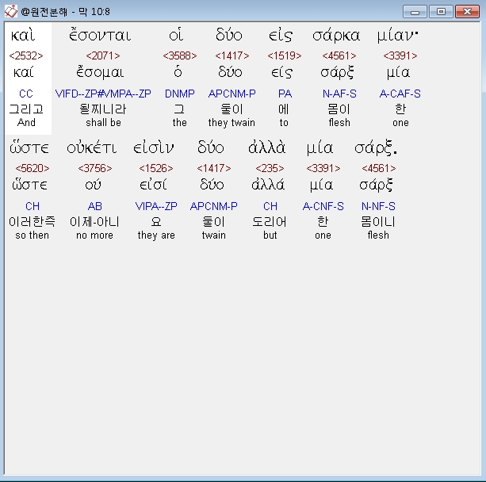
Task: Select the Greek word ἀλλὰ above <235>
Action: (x=266, y=147)
